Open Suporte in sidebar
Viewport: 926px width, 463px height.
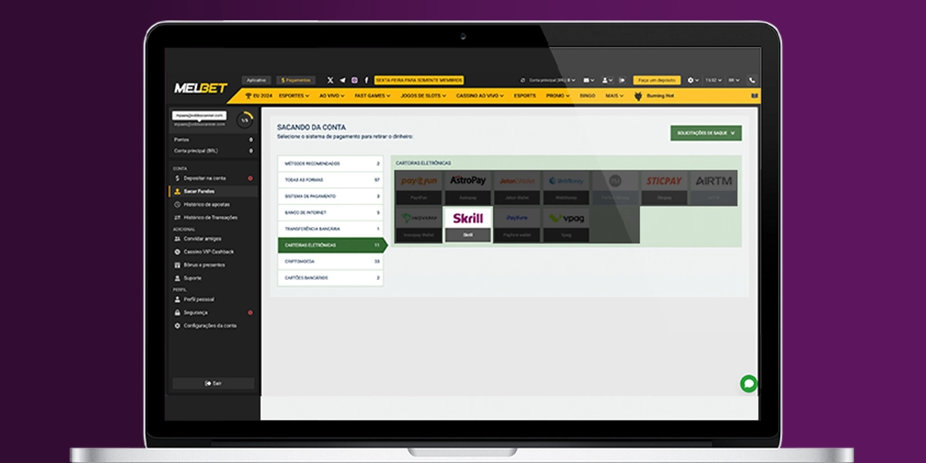tap(214, 278)
